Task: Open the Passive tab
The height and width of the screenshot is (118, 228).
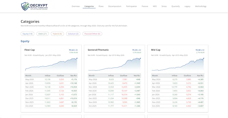Action: pyautogui.click(x=145, y=6)
